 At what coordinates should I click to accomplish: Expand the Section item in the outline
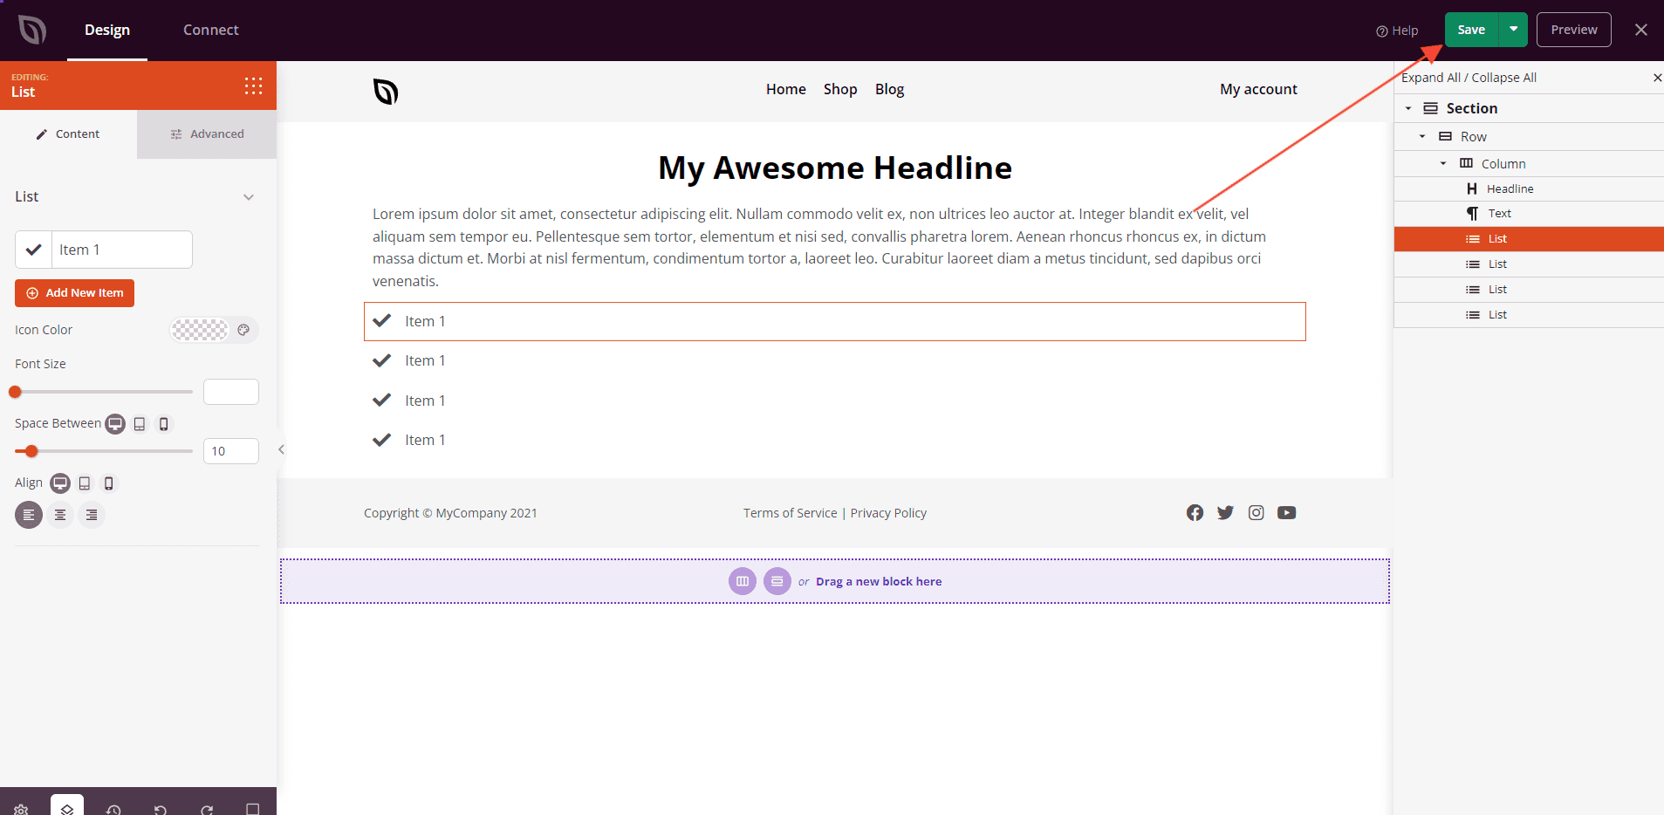point(1409,108)
